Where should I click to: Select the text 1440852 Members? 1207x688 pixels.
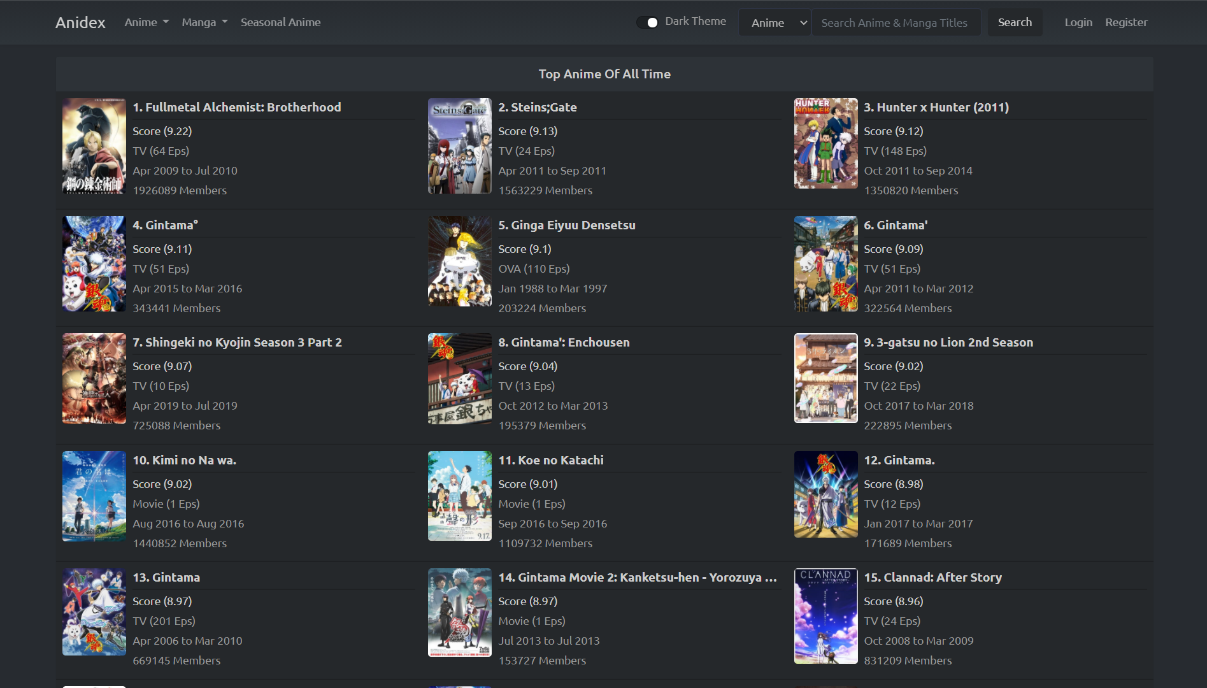180,543
